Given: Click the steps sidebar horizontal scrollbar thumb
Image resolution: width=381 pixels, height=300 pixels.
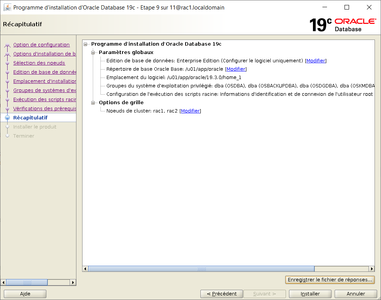Looking at the screenshot, I should pyautogui.click(x=27, y=282).
